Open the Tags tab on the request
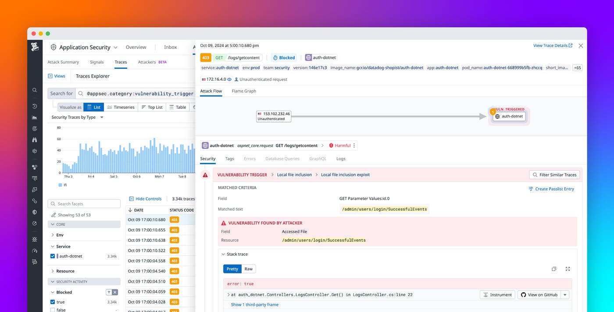The width and height of the screenshot is (614, 312). [x=229, y=158]
